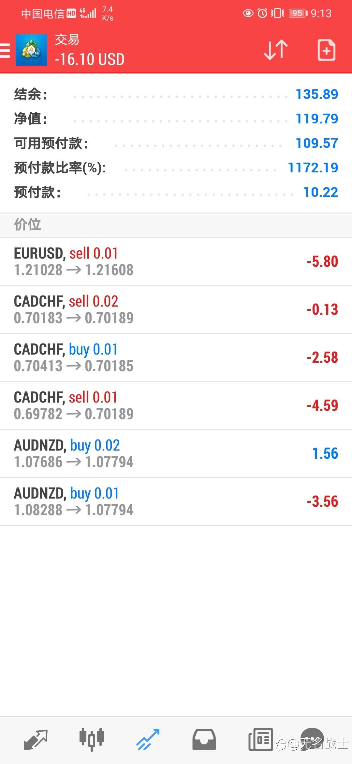This screenshot has width=352, height=764.
Task: Tap the balance value 135.89
Action: pos(317,94)
